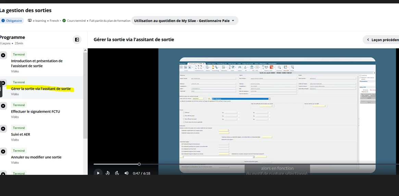Viewport: 399px width, 196px height.
Task: Click MSA - DSN bank icon in video
Action: [252, 67]
